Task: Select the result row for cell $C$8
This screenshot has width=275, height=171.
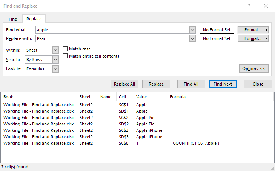Action: pos(113,143)
